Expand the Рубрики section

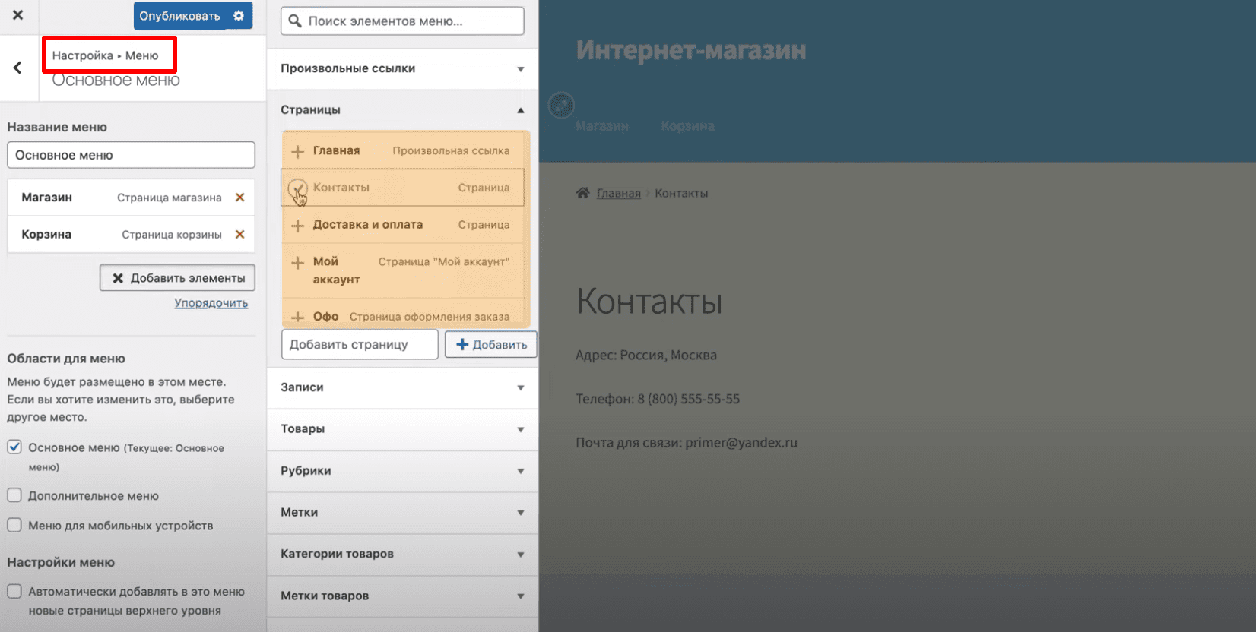point(402,471)
